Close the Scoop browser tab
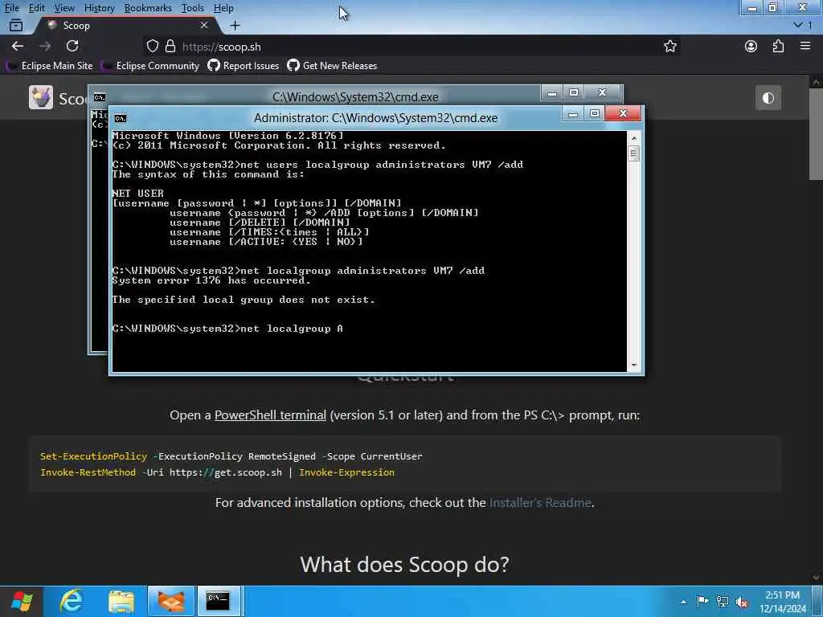Image resolution: width=823 pixels, height=617 pixels. point(204,25)
